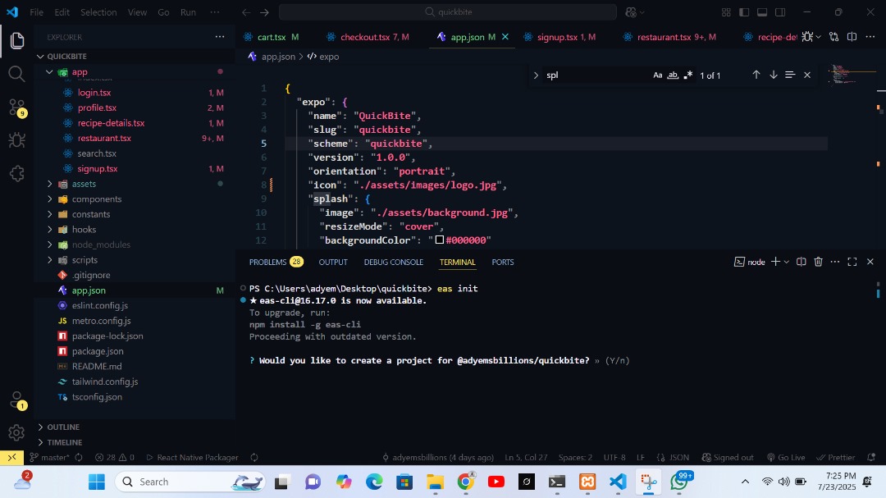
Task: Kill the terminal with the trash icon
Action: (818, 261)
